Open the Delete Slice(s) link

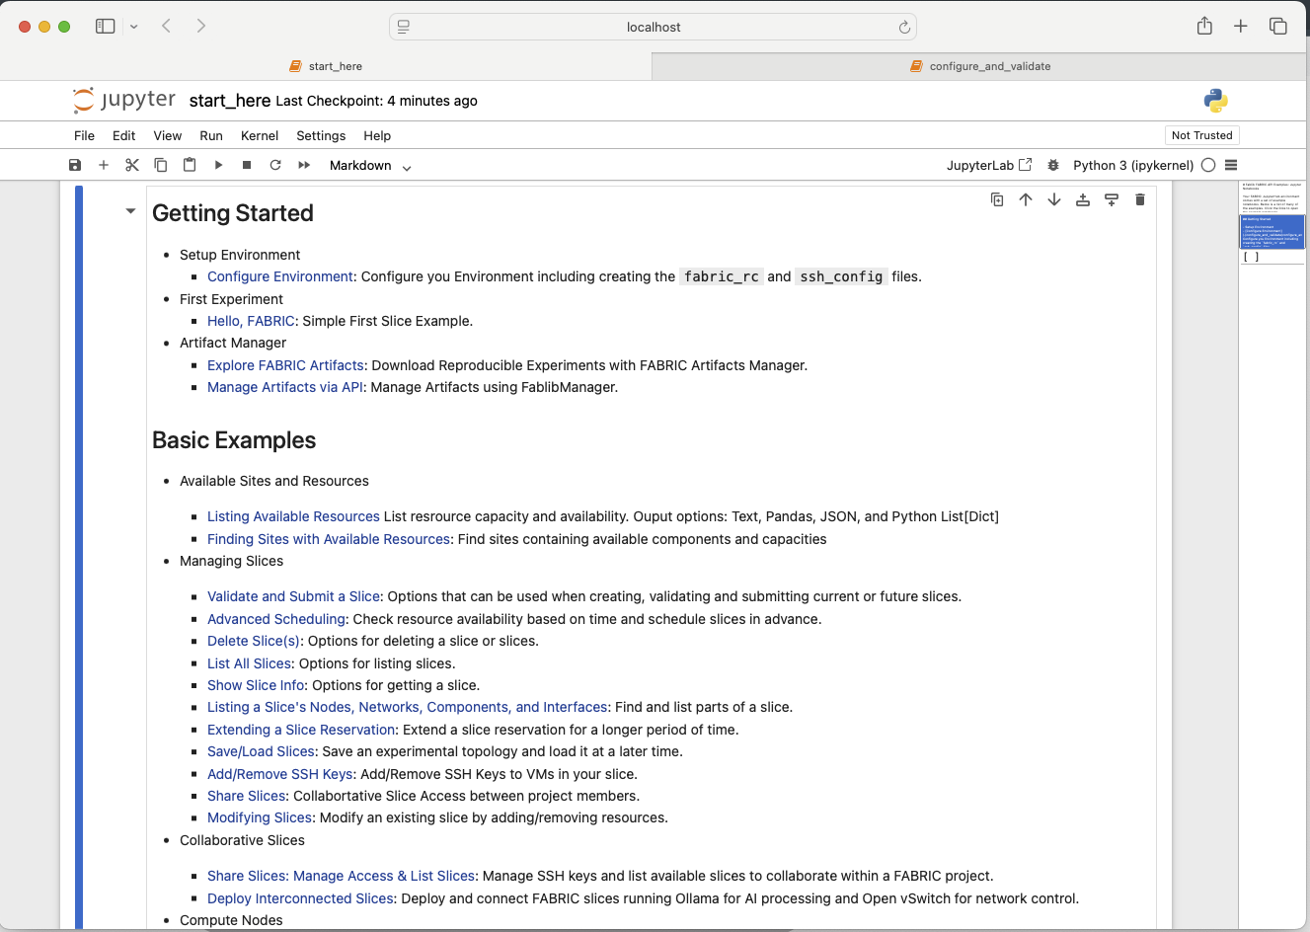click(254, 641)
